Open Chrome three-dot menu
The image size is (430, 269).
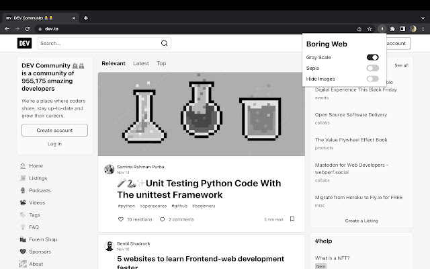tap(423, 29)
